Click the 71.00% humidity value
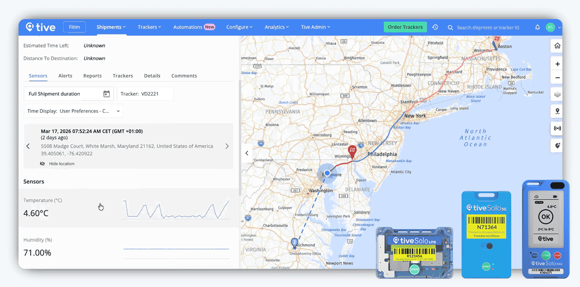The width and height of the screenshot is (580, 287). click(x=37, y=253)
